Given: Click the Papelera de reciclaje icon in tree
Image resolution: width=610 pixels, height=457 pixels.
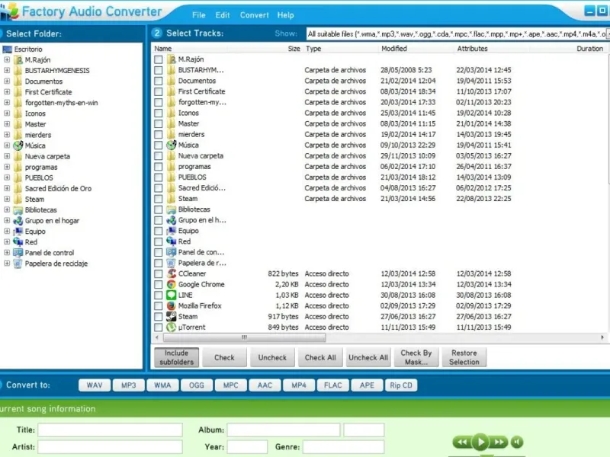Looking at the screenshot, I should pos(18,264).
